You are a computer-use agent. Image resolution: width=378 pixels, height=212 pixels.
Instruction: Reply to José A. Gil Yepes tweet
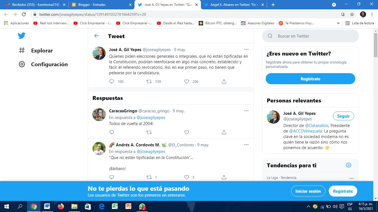point(112,81)
